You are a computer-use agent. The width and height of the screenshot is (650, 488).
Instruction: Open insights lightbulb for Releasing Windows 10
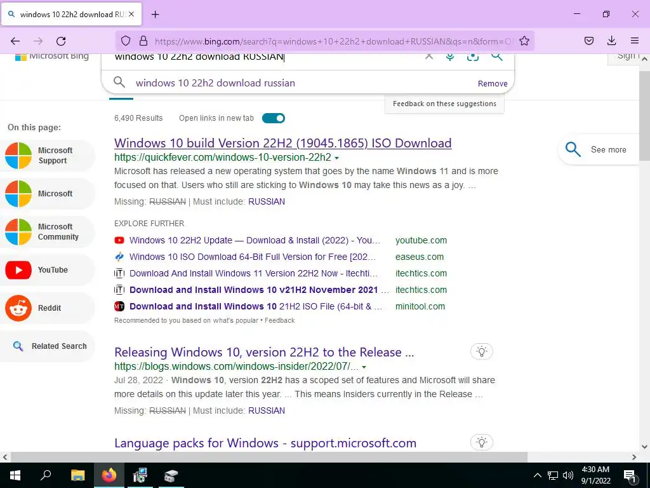click(482, 351)
